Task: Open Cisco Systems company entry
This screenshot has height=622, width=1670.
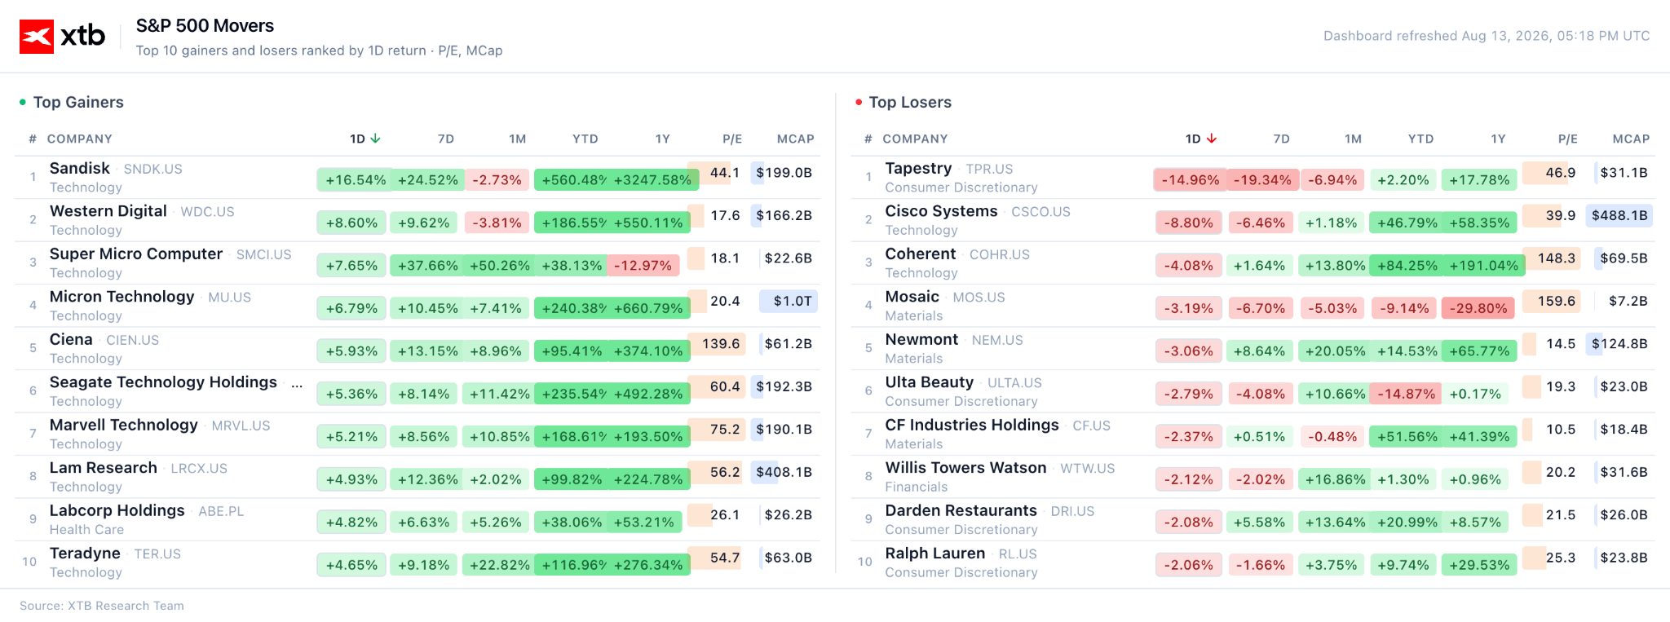Action: click(x=941, y=211)
